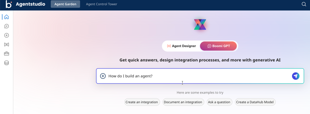Switch to Agent Designer mode

pyautogui.click(x=181, y=46)
